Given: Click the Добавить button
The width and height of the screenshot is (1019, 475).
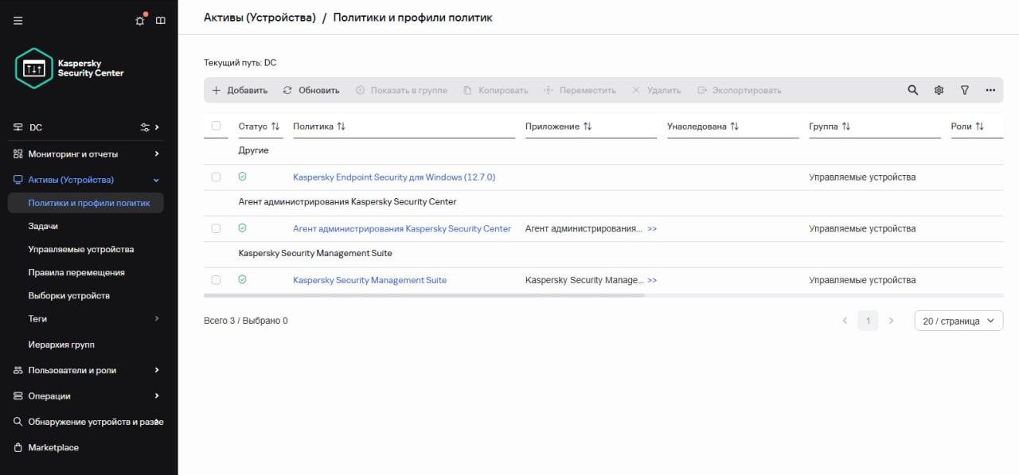Looking at the screenshot, I should coord(240,90).
